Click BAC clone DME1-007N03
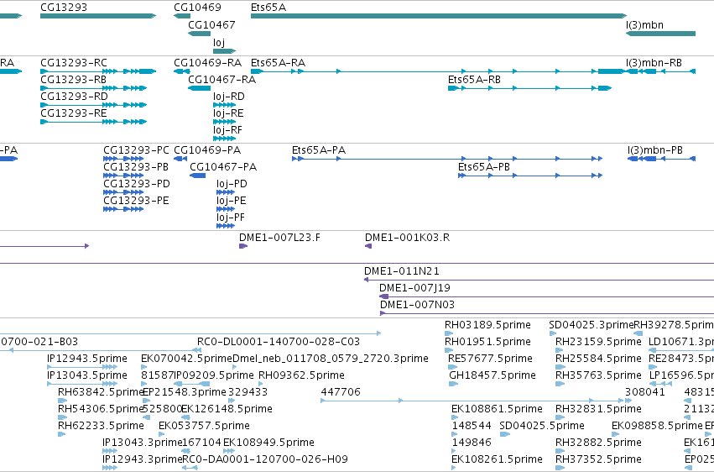This screenshot has width=714, height=472. [417, 305]
